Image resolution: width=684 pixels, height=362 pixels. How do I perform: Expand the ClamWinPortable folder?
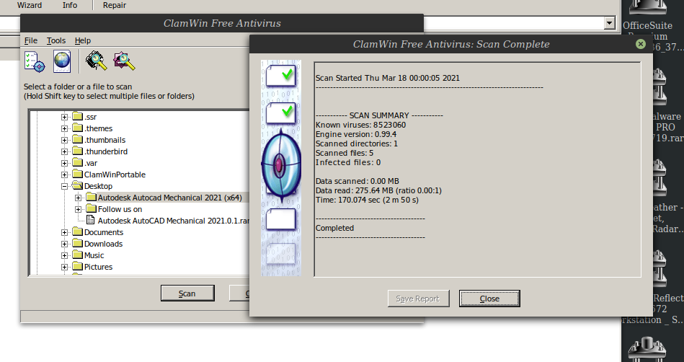pyautogui.click(x=65, y=175)
